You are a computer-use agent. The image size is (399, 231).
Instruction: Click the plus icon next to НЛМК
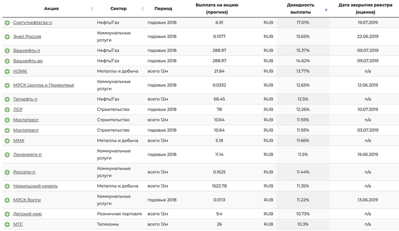7,72
